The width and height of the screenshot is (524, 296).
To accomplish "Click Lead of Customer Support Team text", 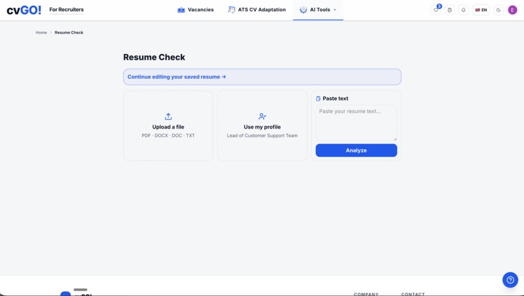I will [x=263, y=136].
